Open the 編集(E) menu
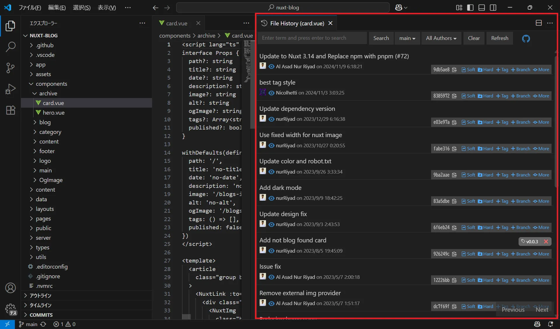The image size is (560, 329). tap(57, 8)
